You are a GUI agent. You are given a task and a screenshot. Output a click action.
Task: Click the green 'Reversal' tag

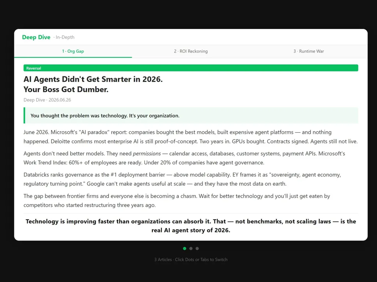191,68
